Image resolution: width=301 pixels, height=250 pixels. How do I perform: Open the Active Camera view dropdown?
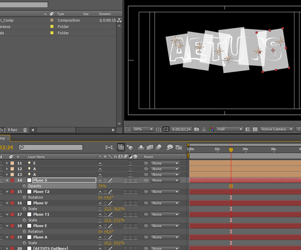pyautogui.click(x=276, y=129)
